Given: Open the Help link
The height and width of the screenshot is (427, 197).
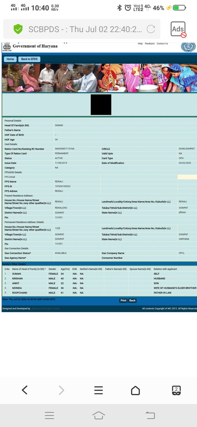Looking at the screenshot, I should coord(140,44).
